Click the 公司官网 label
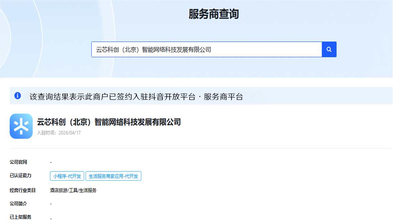The image size is (393, 223). 18,162
